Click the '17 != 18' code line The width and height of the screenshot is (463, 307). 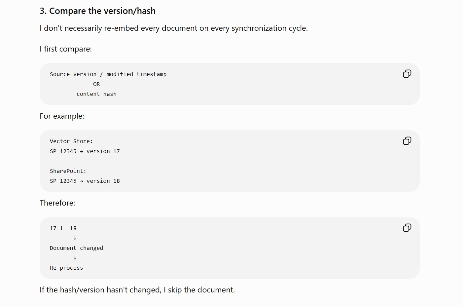coord(63,228)
